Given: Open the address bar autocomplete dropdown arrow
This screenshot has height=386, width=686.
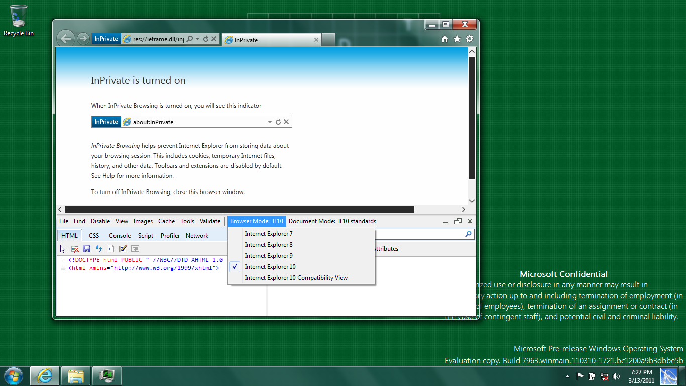Looking at the screenshot, I should [198, 39].
